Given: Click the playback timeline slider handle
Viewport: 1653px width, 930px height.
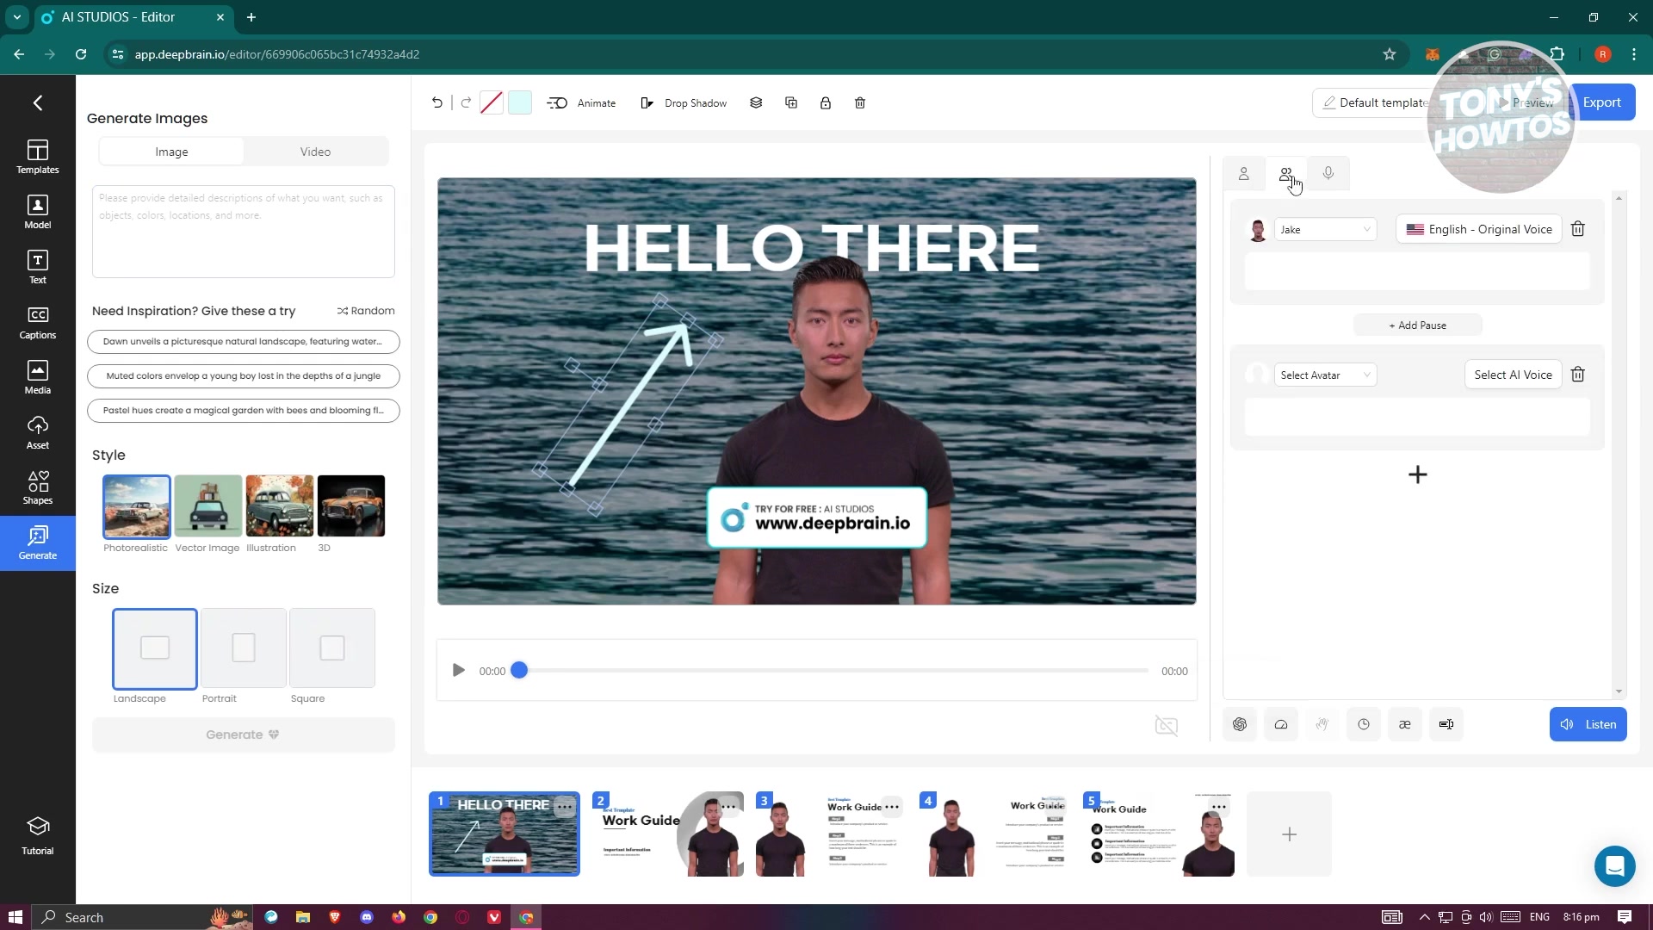Looking at the screenshot, I should [519, 671].
